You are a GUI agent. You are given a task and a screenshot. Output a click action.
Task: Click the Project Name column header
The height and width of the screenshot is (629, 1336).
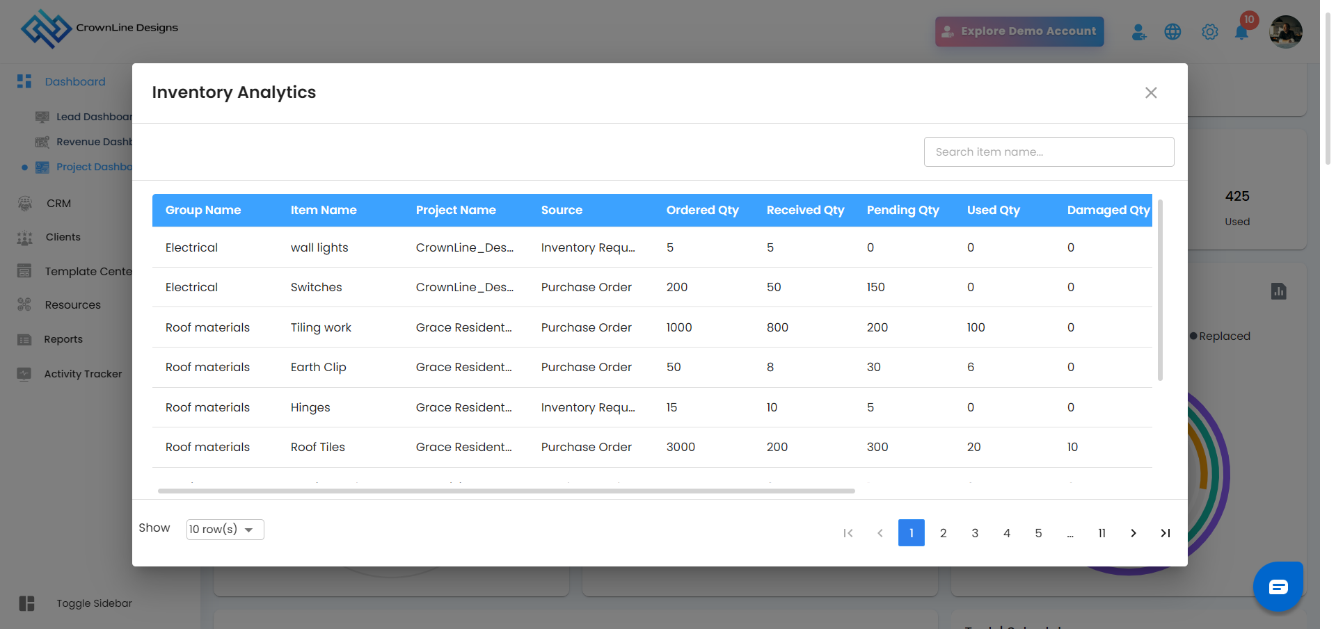(456, 210)
